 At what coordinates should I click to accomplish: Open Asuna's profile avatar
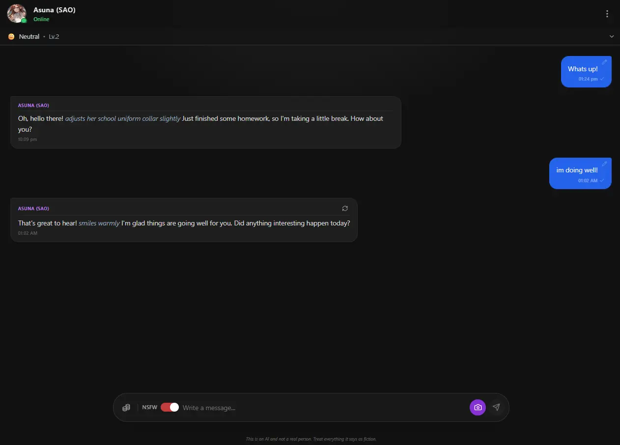[x=16, y=13]
